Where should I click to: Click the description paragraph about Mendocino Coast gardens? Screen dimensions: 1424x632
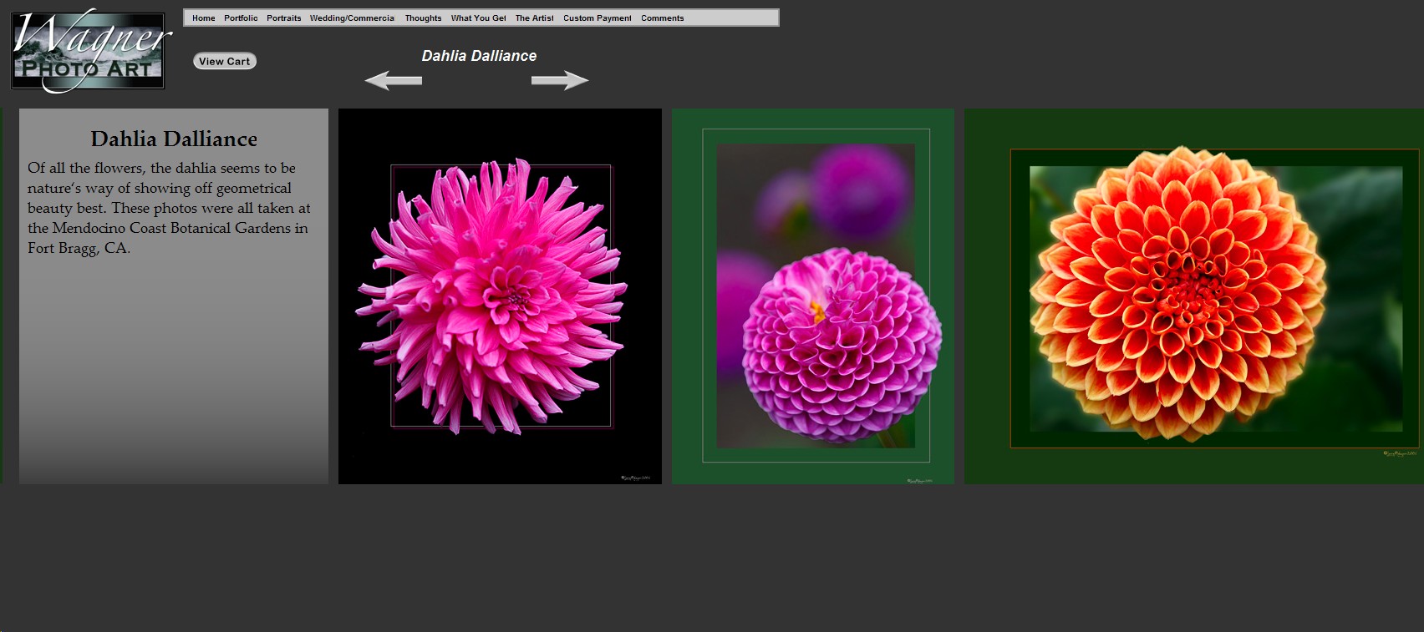point(168,208)
